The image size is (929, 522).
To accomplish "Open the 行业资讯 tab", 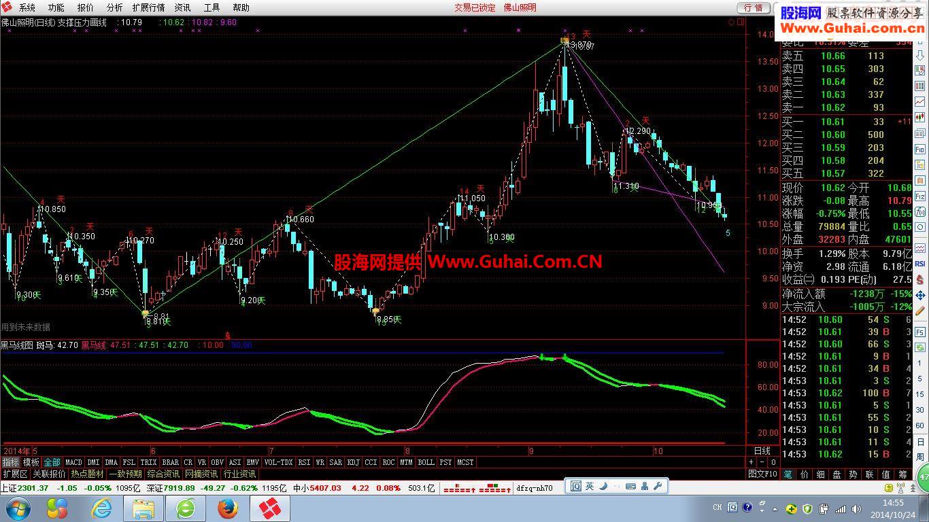I will click(239, 474).
